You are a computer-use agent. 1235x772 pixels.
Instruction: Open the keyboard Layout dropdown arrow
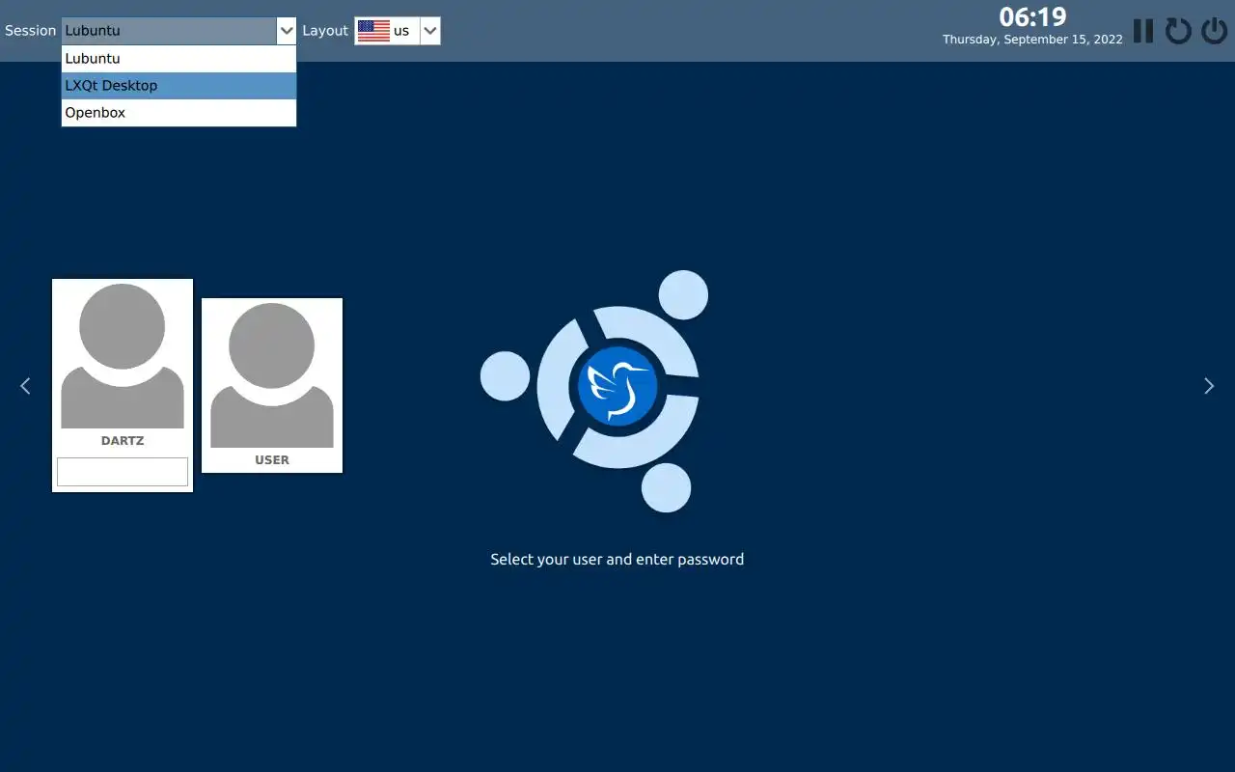coord(430,31)
